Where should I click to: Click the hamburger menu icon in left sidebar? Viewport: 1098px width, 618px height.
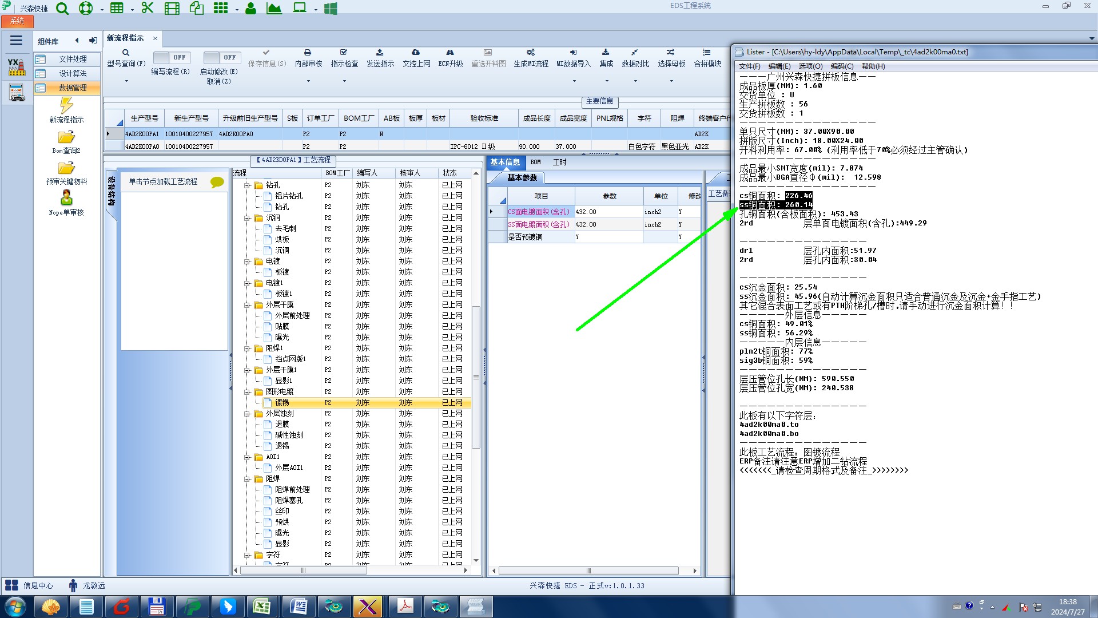click(16, 41)
